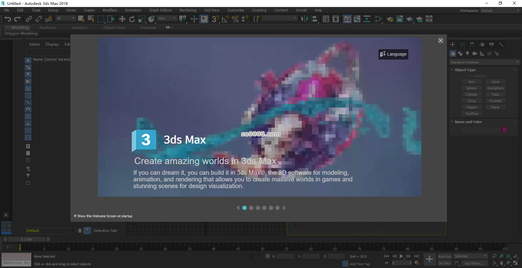The image size is (522, 268).
Task: Switch to the Freeform ribbon tab
Action: tap(48, 28)
